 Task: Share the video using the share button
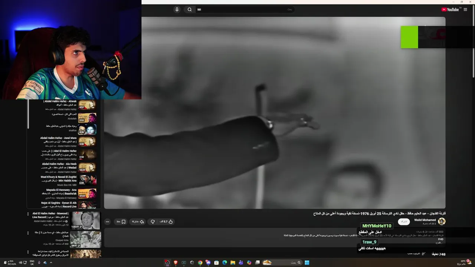[138, 222]
